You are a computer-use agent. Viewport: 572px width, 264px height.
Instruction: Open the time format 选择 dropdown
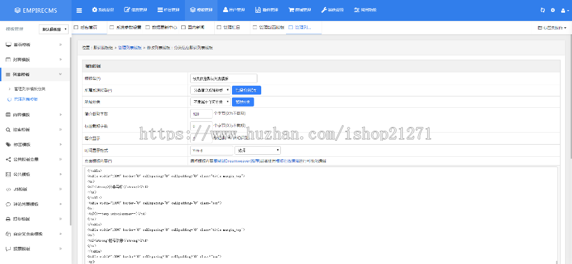257,150
